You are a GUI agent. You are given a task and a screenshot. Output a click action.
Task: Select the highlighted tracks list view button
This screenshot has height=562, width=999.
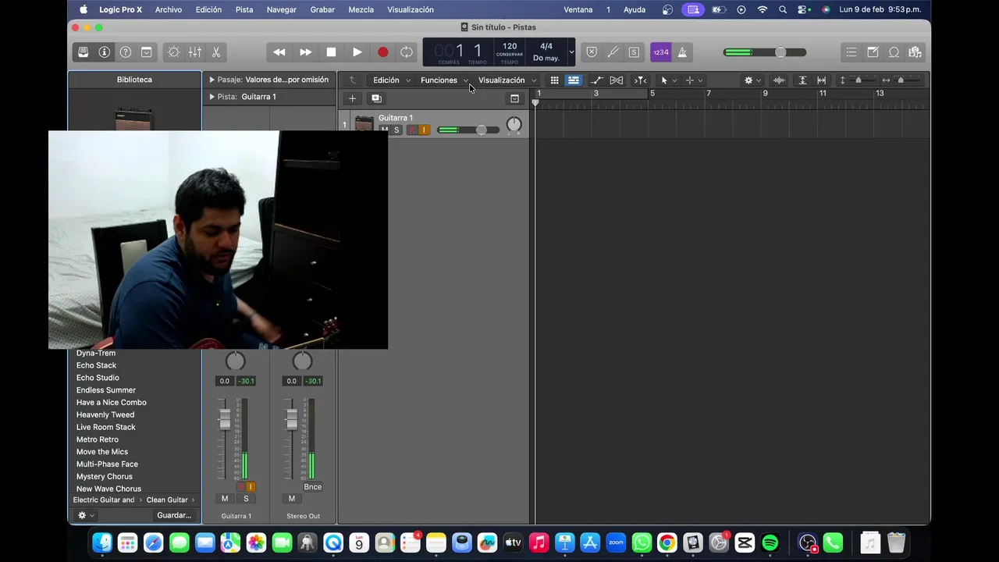coord(574,80)
